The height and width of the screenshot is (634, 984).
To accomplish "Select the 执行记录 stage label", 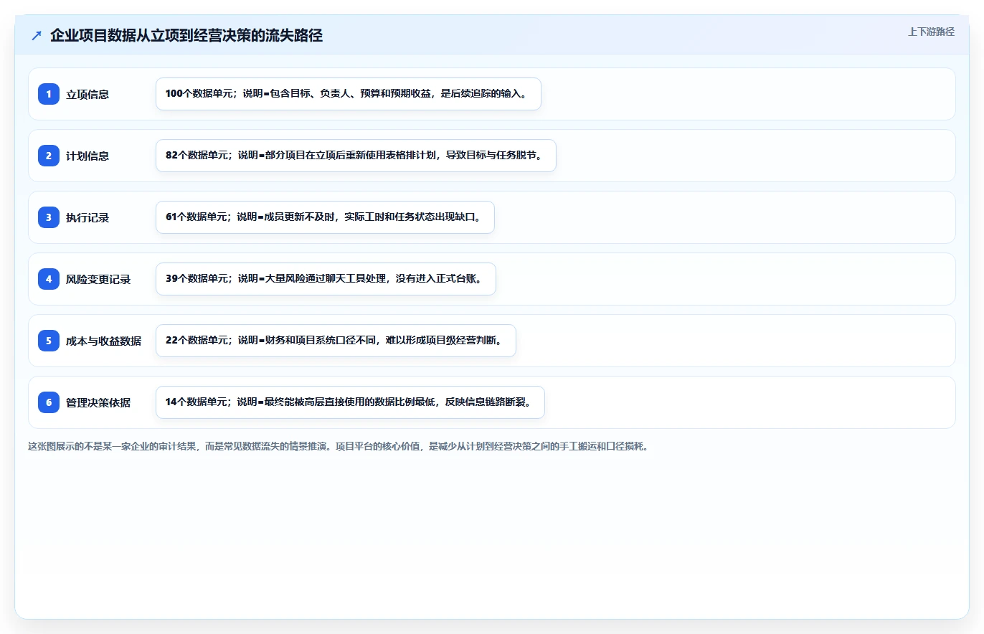I will [87, 217].
